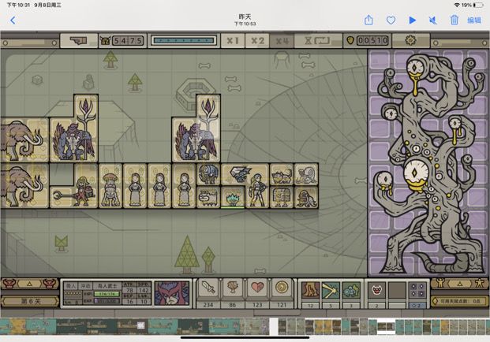The image size is (490, 342).
Task: Open the game settings gear icon
Action: click(x=410, y=40)
